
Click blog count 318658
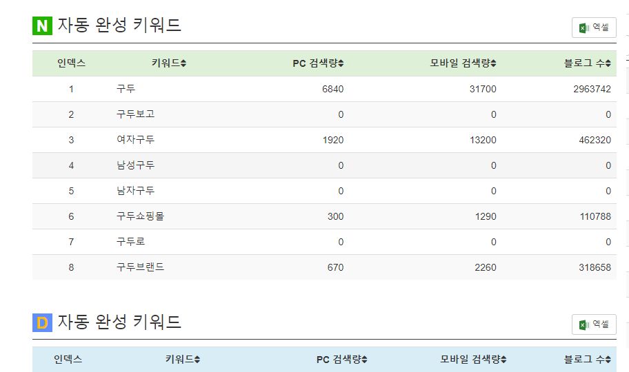coord(595,267)
